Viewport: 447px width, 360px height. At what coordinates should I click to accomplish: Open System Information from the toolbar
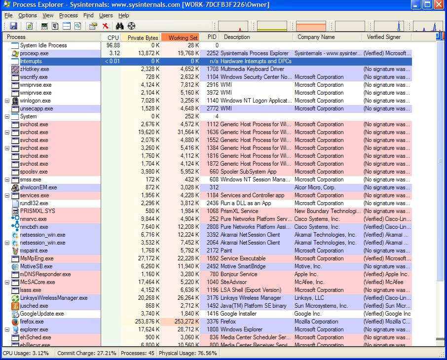click(44, 26)
